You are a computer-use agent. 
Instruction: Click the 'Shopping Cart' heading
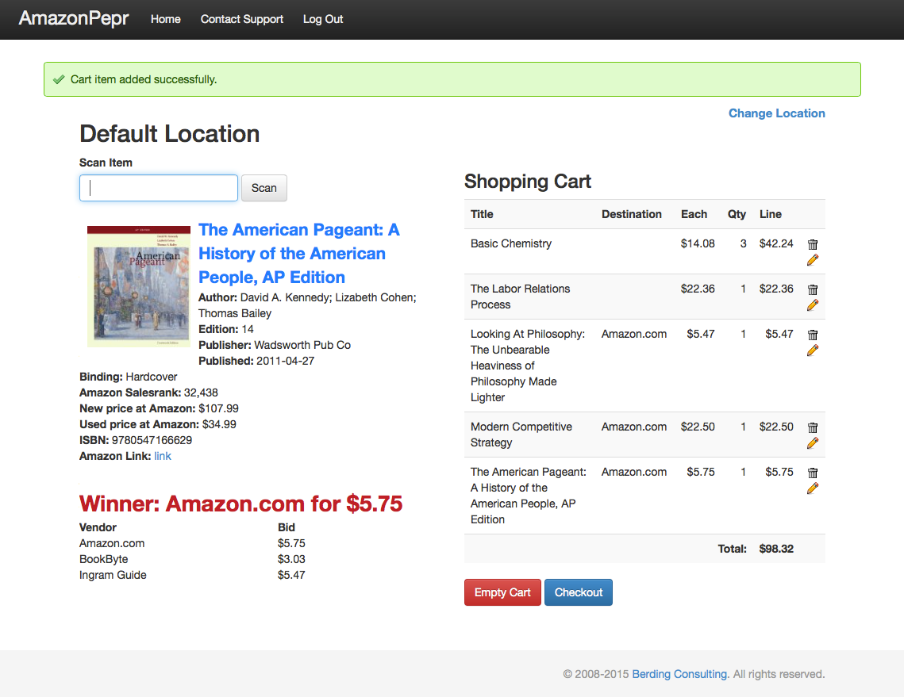528,182
